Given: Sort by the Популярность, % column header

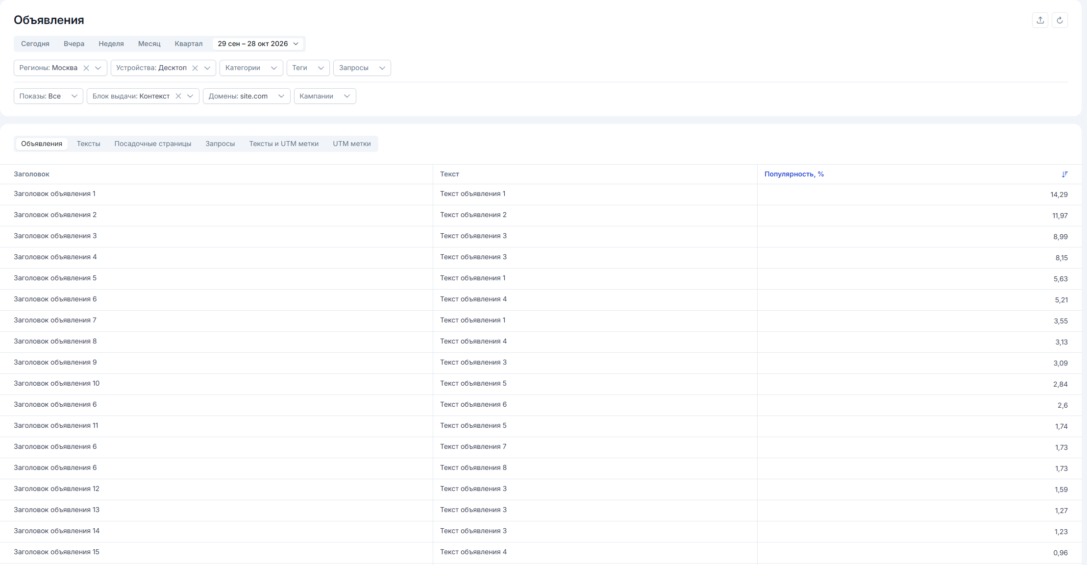Looking at the screenshot, I should tap(794, 174).
